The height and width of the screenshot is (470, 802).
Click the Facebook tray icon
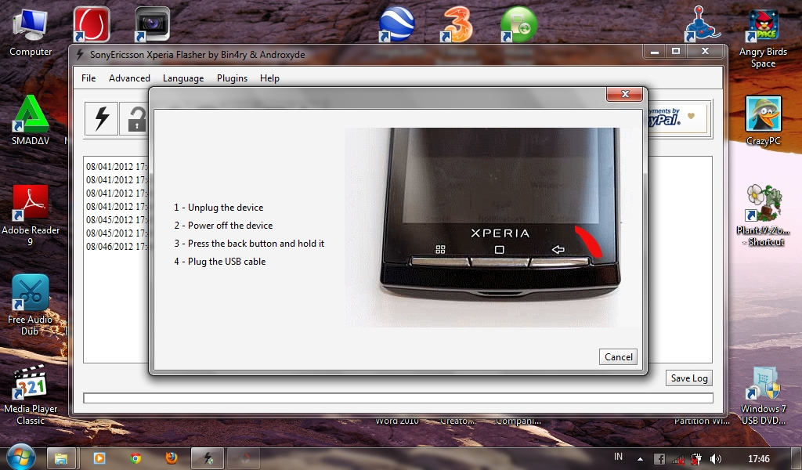coord(659,459)
